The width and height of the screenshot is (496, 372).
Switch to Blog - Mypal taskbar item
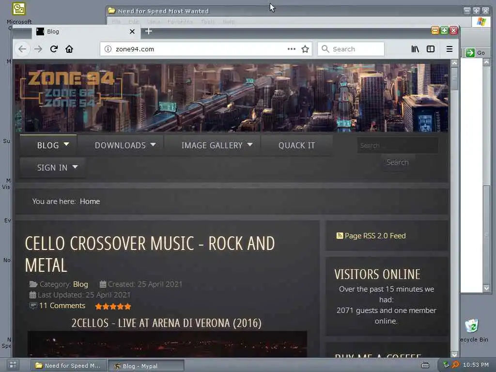click(x=146, y=366)
